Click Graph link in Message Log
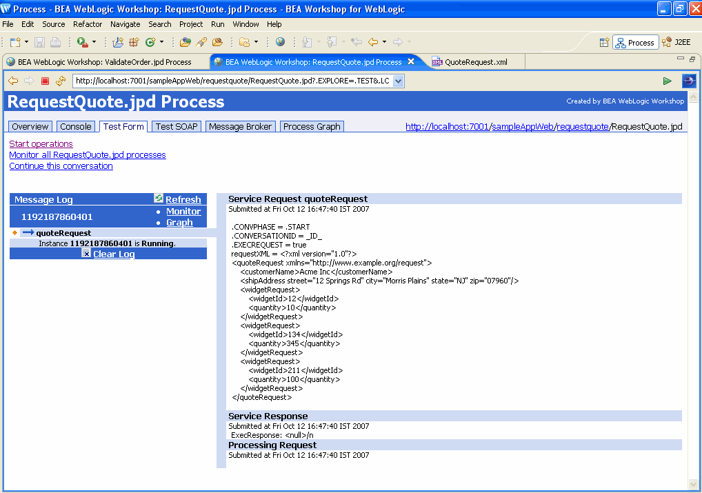702x493 pixels. (x=179, y=223)
